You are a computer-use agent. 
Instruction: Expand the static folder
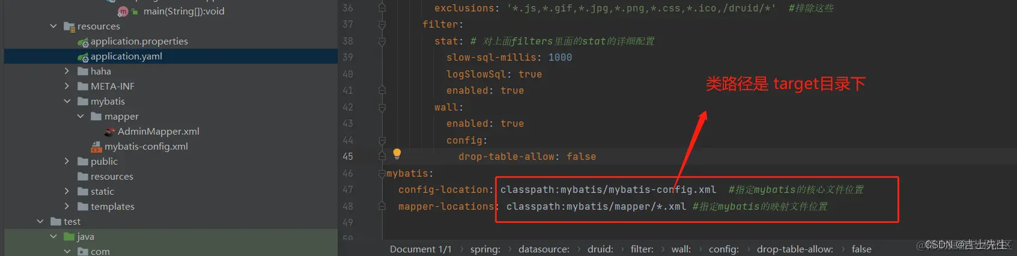coord(67,192)
